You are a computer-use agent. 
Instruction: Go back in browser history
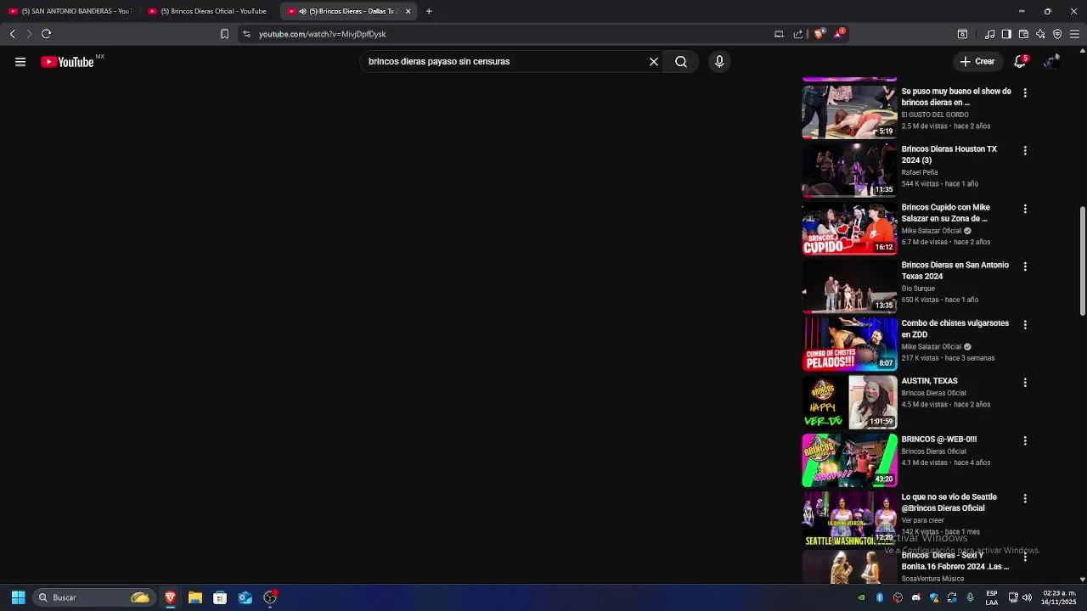(x=13, y=34)
